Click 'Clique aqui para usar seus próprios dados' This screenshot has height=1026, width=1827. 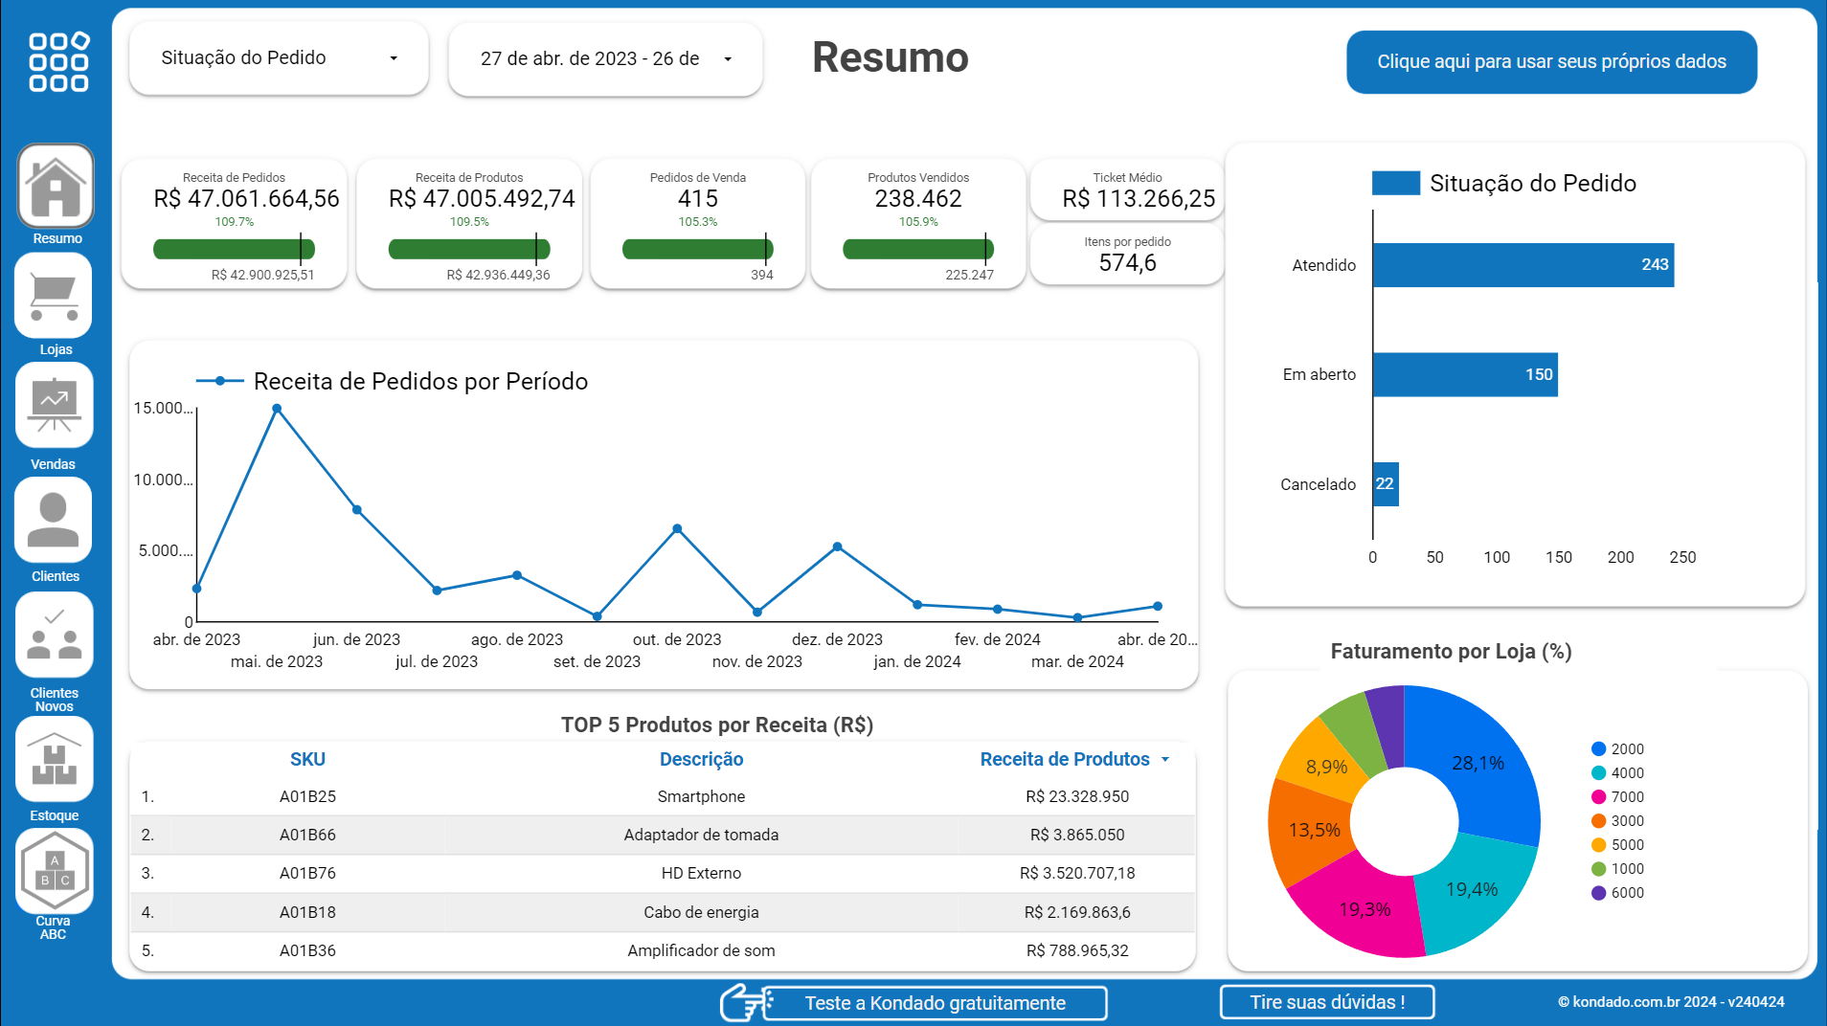point(1550,61)
